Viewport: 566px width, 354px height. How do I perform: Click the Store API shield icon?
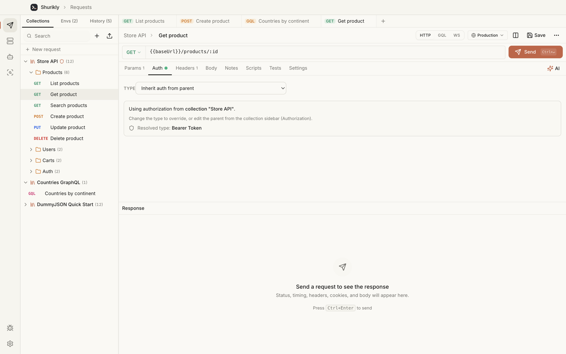[62, 61]
